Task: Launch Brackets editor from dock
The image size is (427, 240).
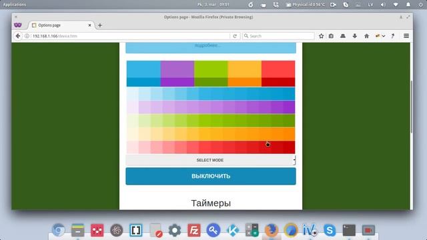Action: pos(136,230)
